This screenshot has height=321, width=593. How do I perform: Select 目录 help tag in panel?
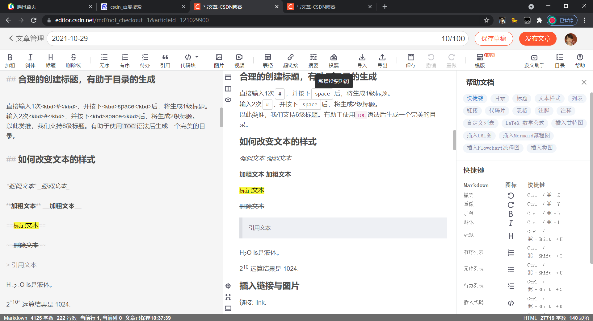[x=500, y=98]
